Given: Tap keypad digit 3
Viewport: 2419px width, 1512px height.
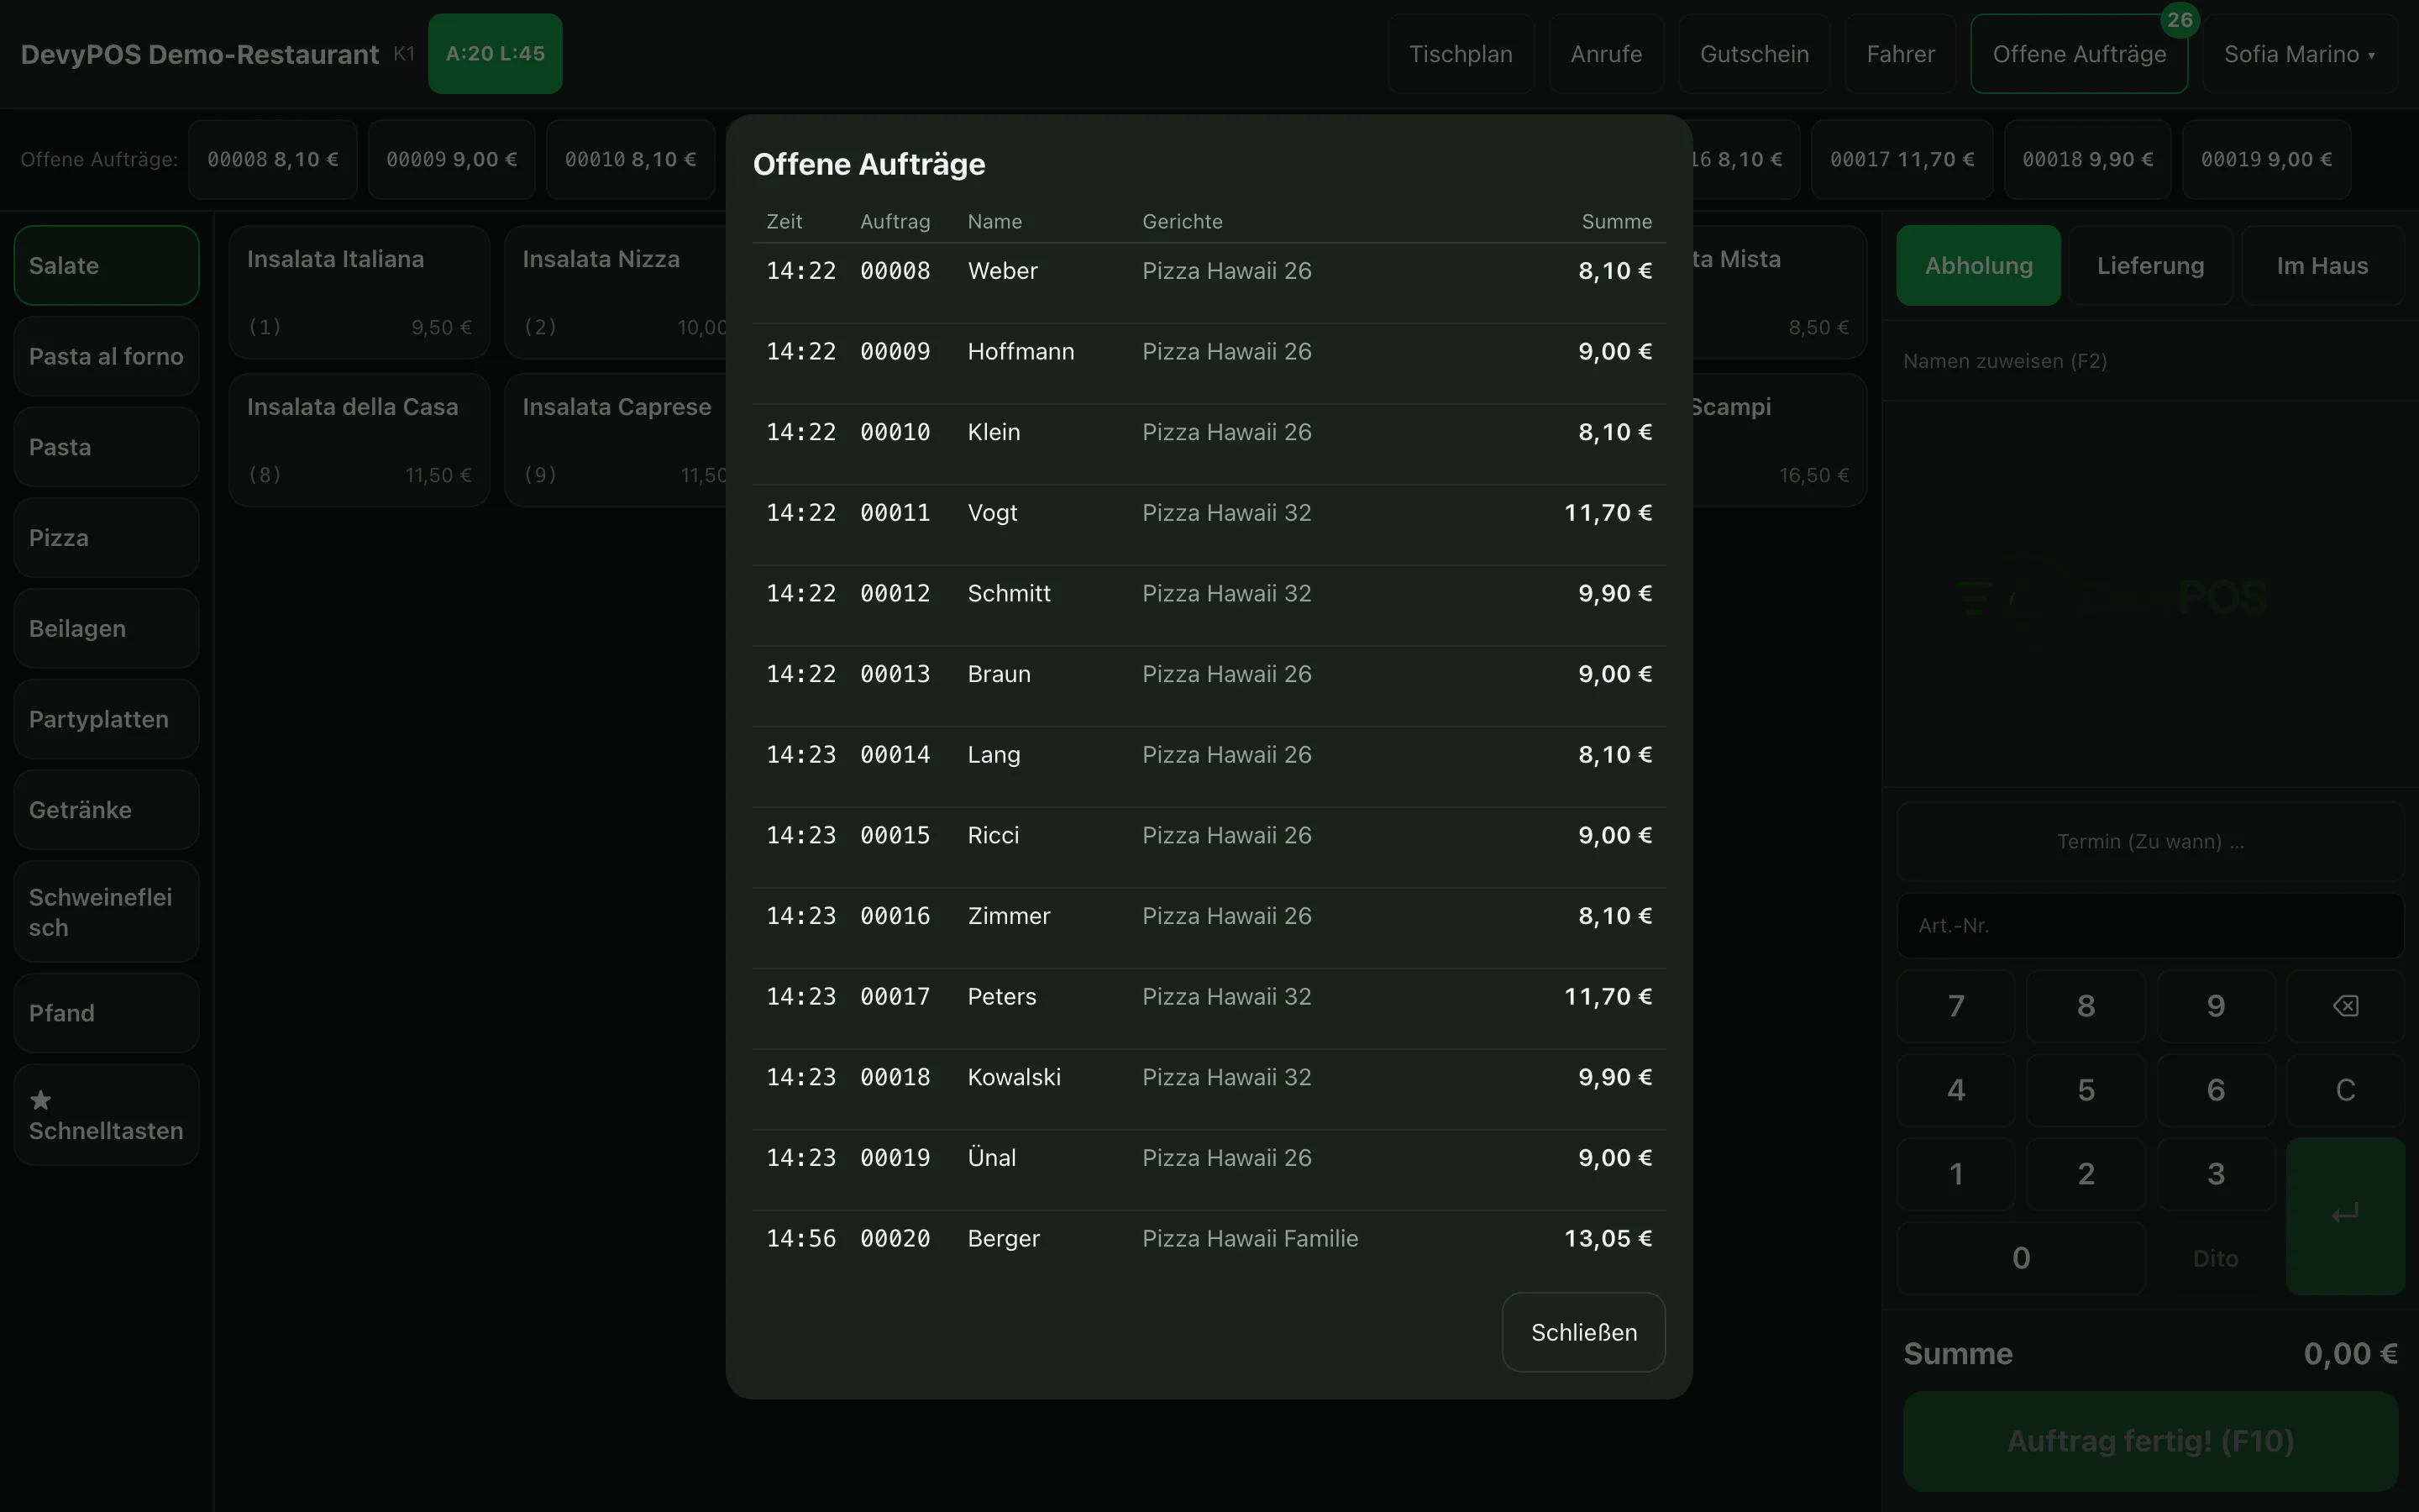Looking at the screenshot, I should (x=2215, y=1174).
